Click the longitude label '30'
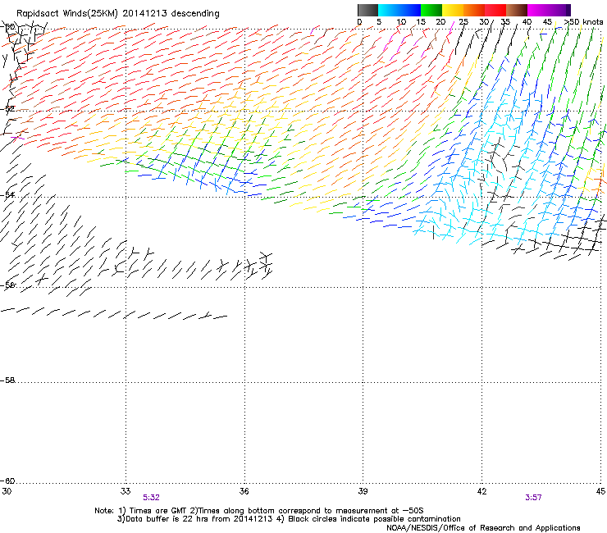Screen dimensions: 607x533 click(x=7, y=491)
